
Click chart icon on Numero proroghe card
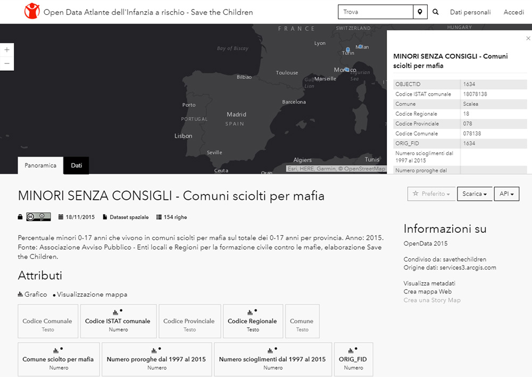tap(154, 350)
